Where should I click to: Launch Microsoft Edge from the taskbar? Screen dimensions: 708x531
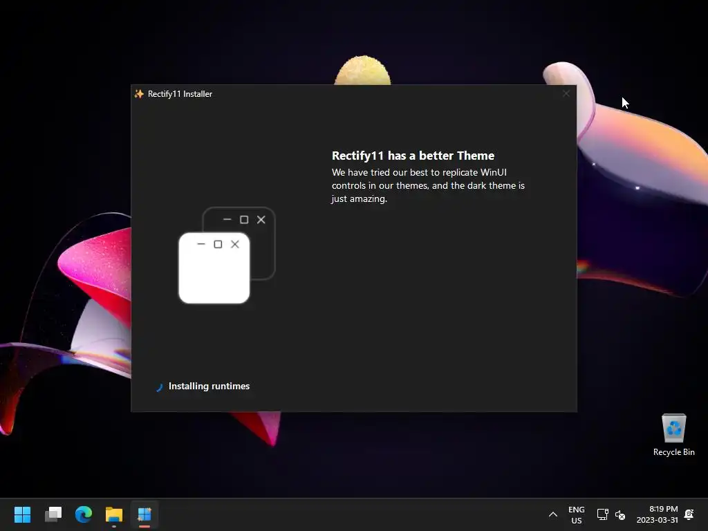[84, 514]
